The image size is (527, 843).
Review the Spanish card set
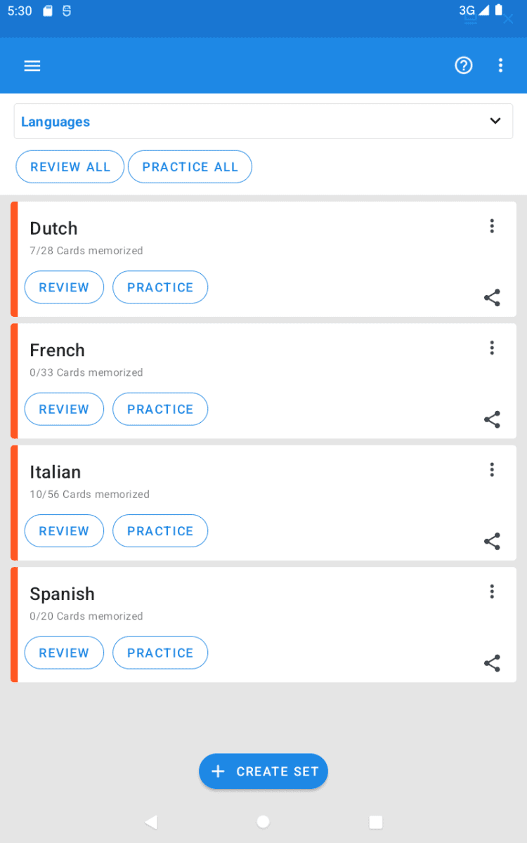click(64, 653)
